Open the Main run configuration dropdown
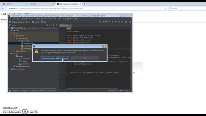The height and width of the screenshot is (116, 206). point(107,22)
